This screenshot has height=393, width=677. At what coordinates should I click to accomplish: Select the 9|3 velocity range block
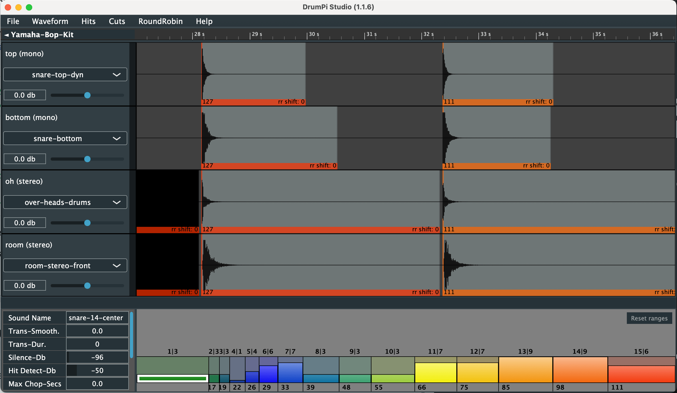tap(355, 370)
